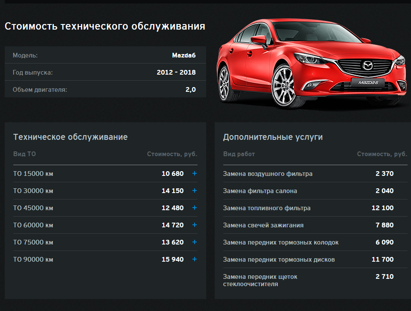Click the ТО 75000 км row label
The height and width of the screenshot is (311, 411).
[x=33, y=242]
